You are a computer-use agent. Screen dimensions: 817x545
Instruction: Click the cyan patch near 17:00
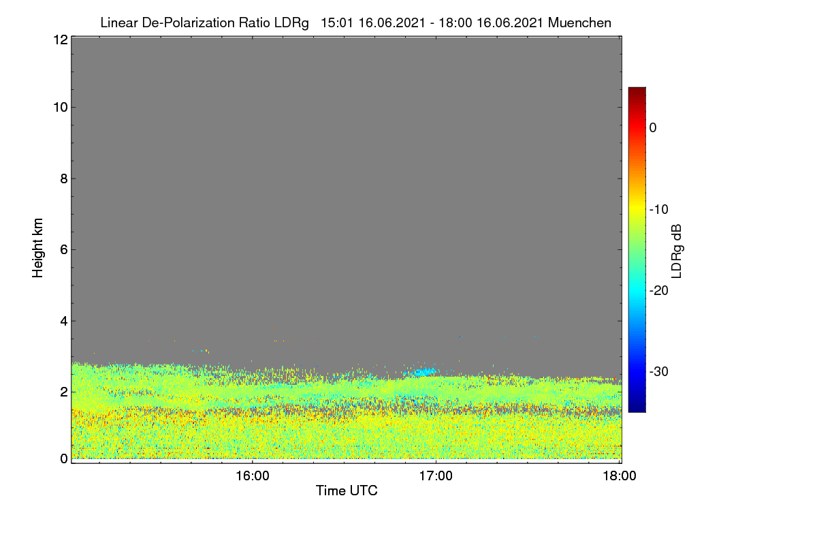[x=425, y=372]
